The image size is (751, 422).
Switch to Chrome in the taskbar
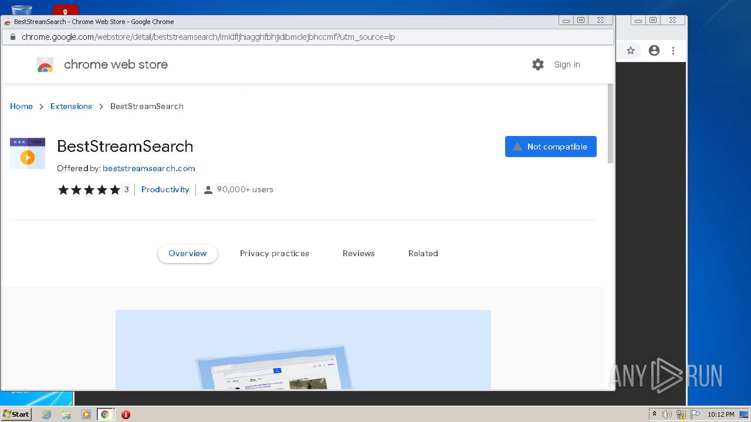tap(105, 414)
